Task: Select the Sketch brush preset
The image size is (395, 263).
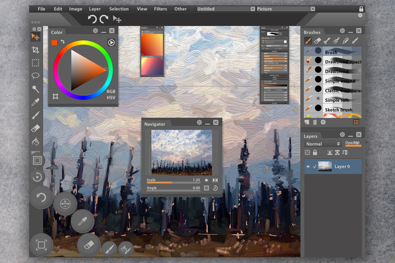Action: (x=333, y=109)
